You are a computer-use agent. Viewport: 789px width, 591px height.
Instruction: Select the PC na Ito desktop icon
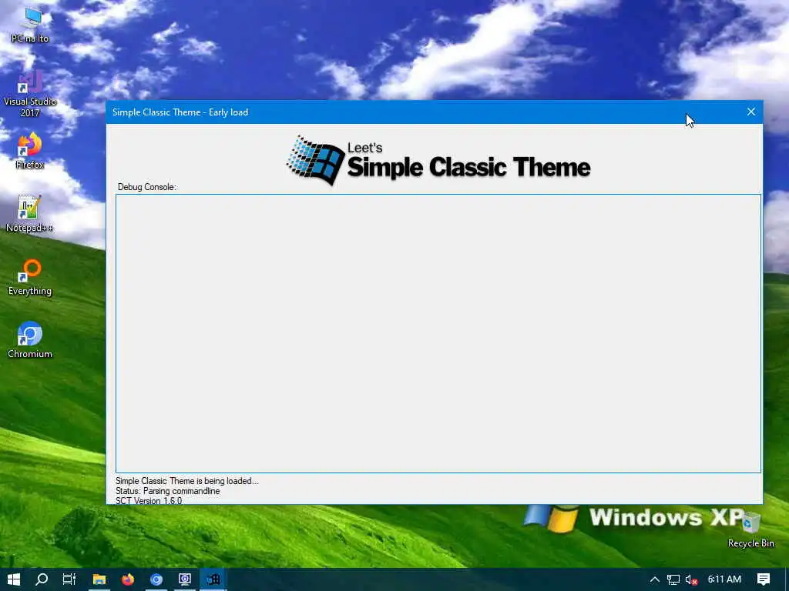point(30,25)
